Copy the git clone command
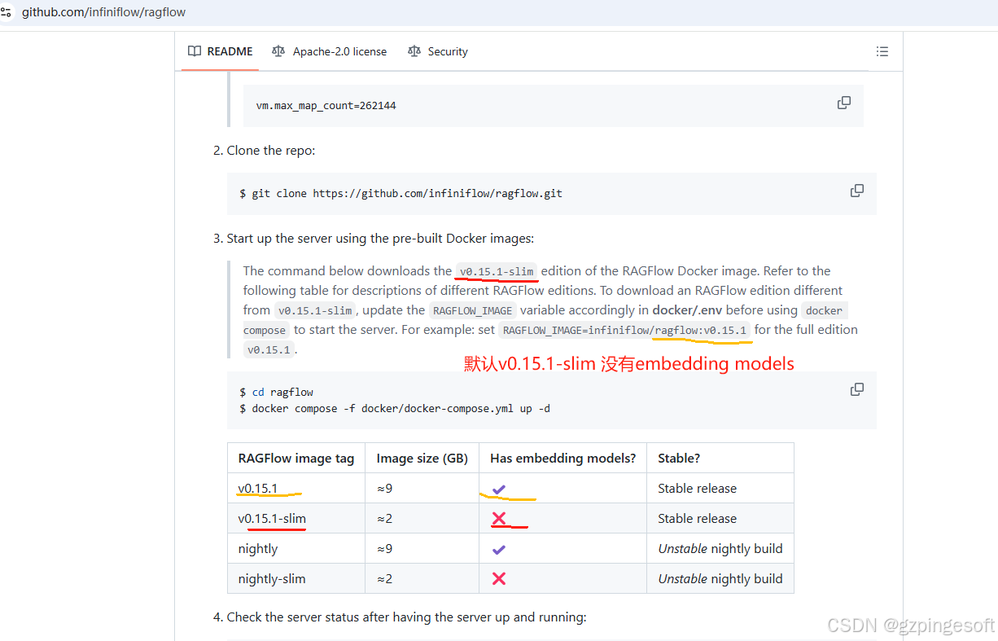The image size is (998, 641). coord(857,191)
